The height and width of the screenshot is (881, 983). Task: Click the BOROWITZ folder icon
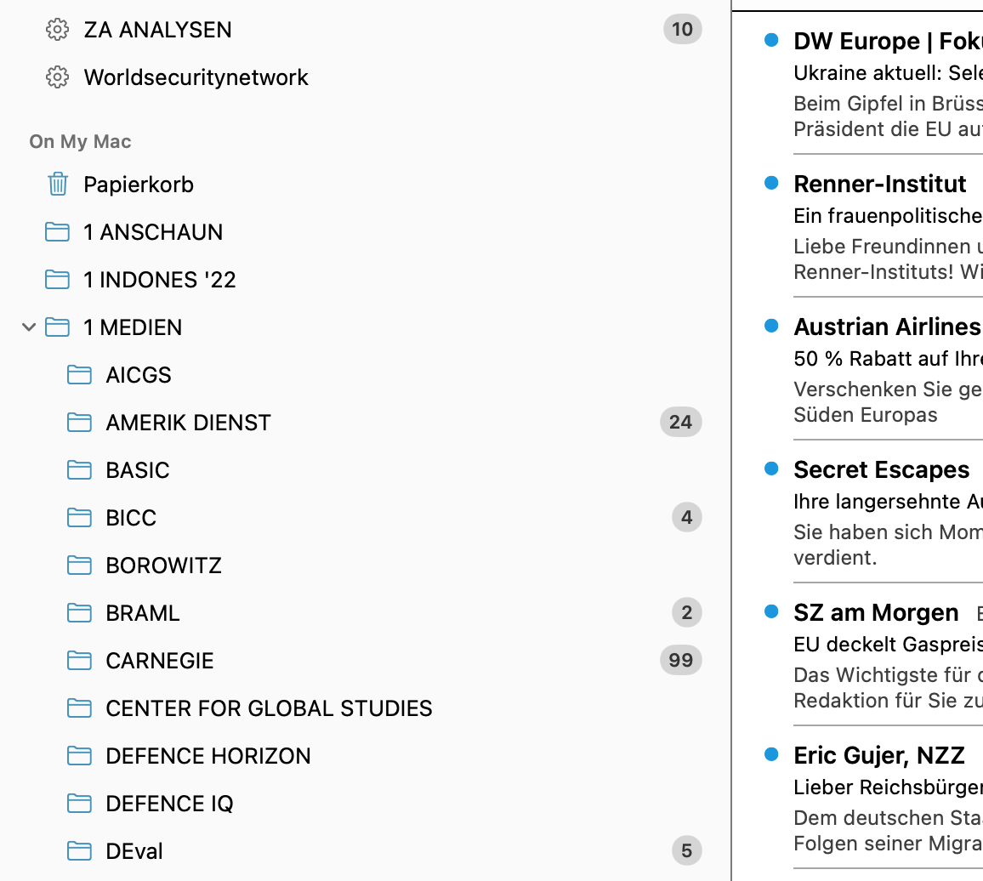[x=79, y=566]
